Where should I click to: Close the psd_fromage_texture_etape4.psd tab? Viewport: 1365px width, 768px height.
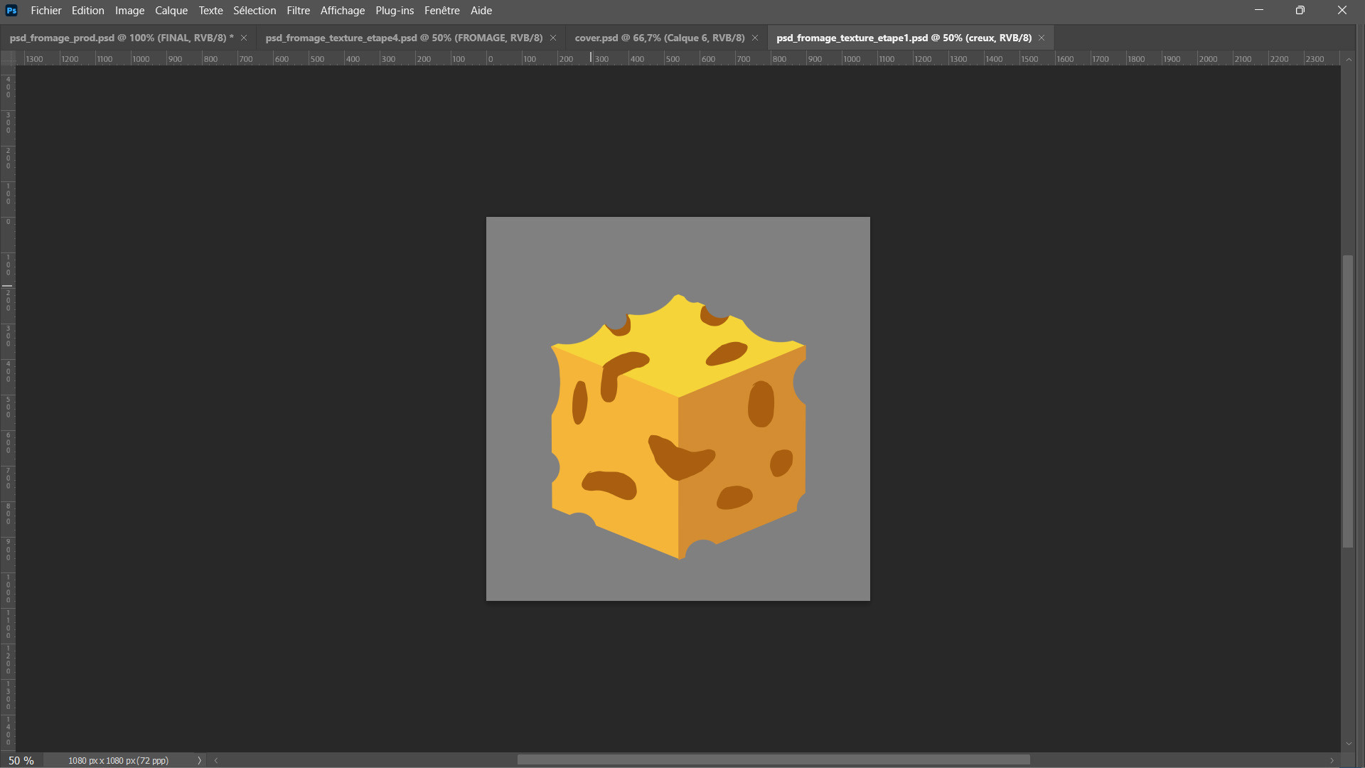pos(553,38)
